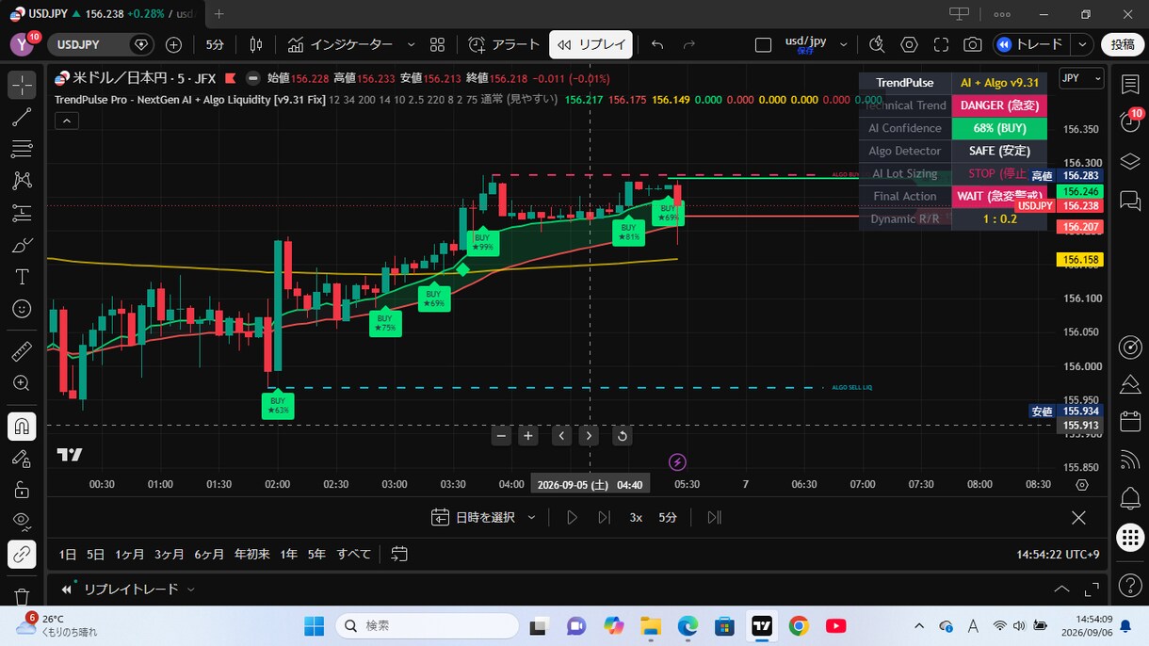This screenshot has width=1149, height=646.
Task: Toggle hide all drawings eye icon
Action: point(22,522)
